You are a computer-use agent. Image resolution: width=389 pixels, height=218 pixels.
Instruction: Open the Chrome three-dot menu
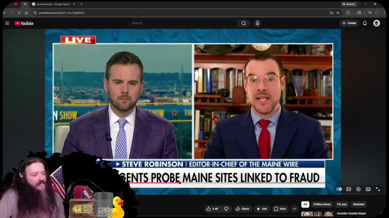(x=385, y=13)
